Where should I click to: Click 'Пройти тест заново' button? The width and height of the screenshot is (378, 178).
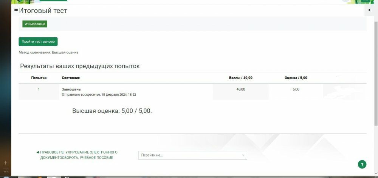(38, 41)
